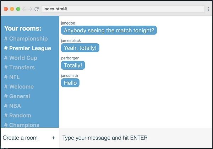Go to the NFL room
213x149 pixels.
coord(12,77)
